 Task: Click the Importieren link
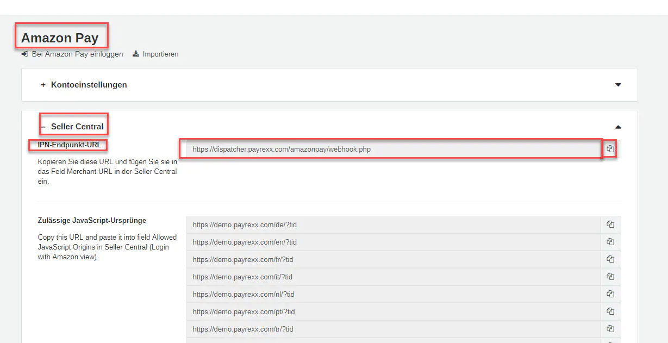(160, 54)
